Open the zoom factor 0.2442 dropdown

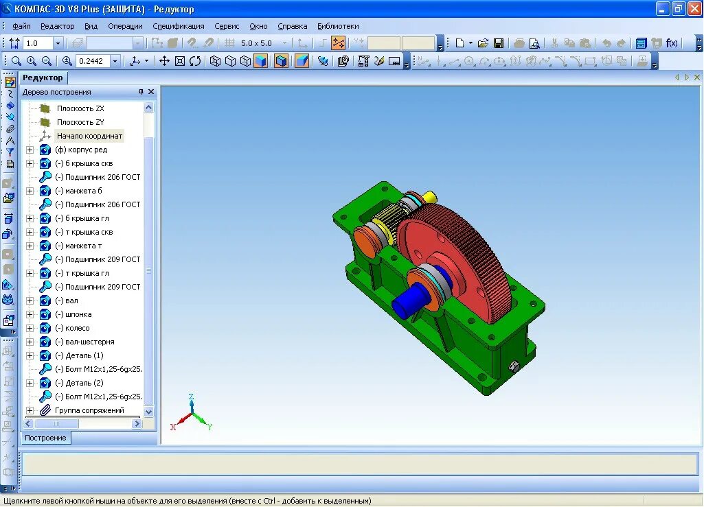(x=115, y=61)
